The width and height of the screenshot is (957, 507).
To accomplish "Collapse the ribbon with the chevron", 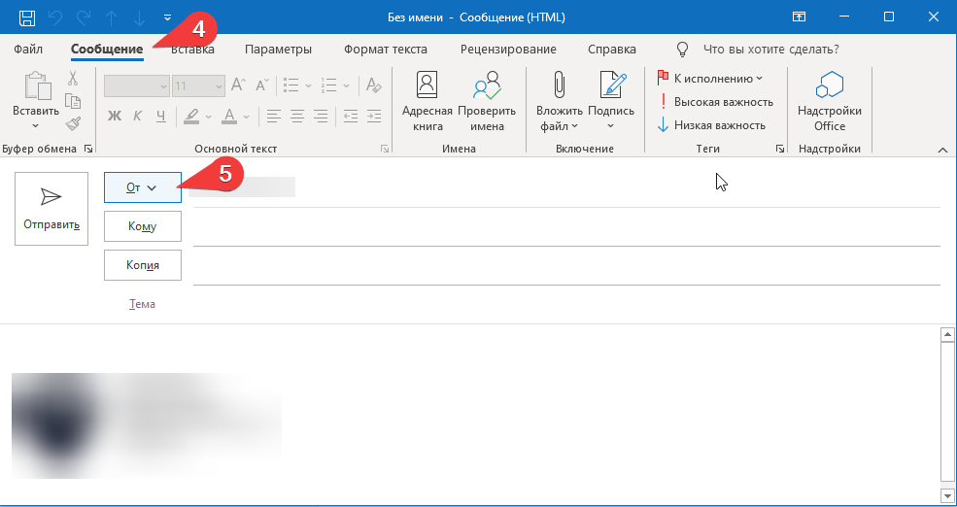I will coord(942,151).
